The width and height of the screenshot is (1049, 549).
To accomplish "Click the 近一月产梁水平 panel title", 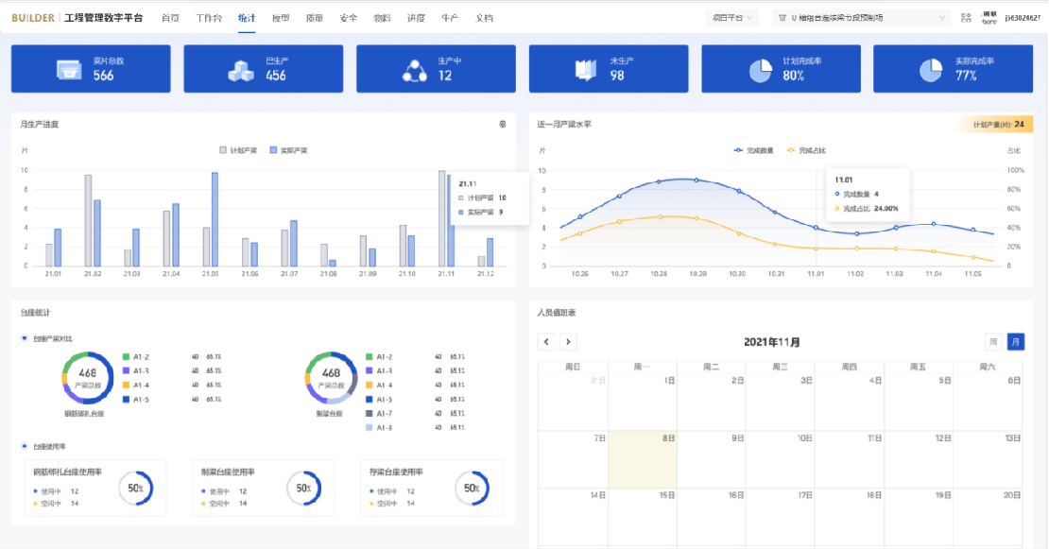I will pos(564,125).
